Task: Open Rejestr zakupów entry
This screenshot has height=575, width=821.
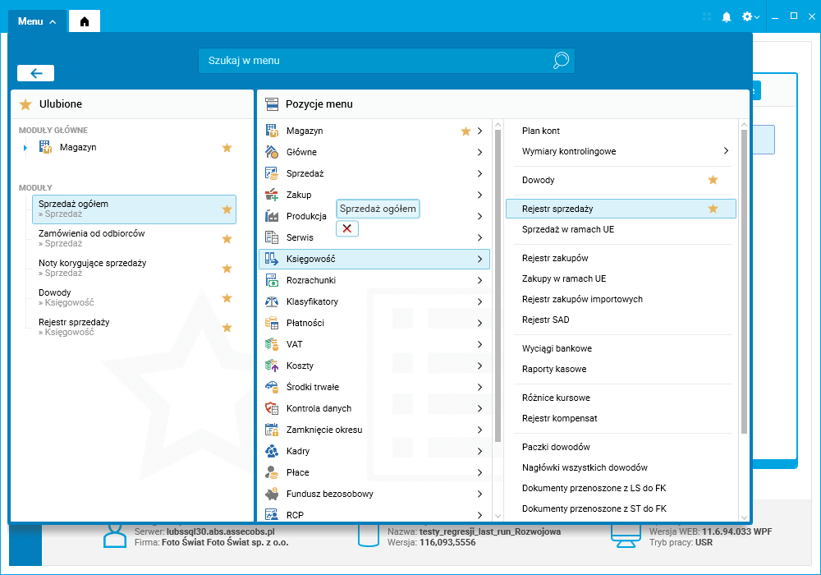Action: click(x=555, y=258)
